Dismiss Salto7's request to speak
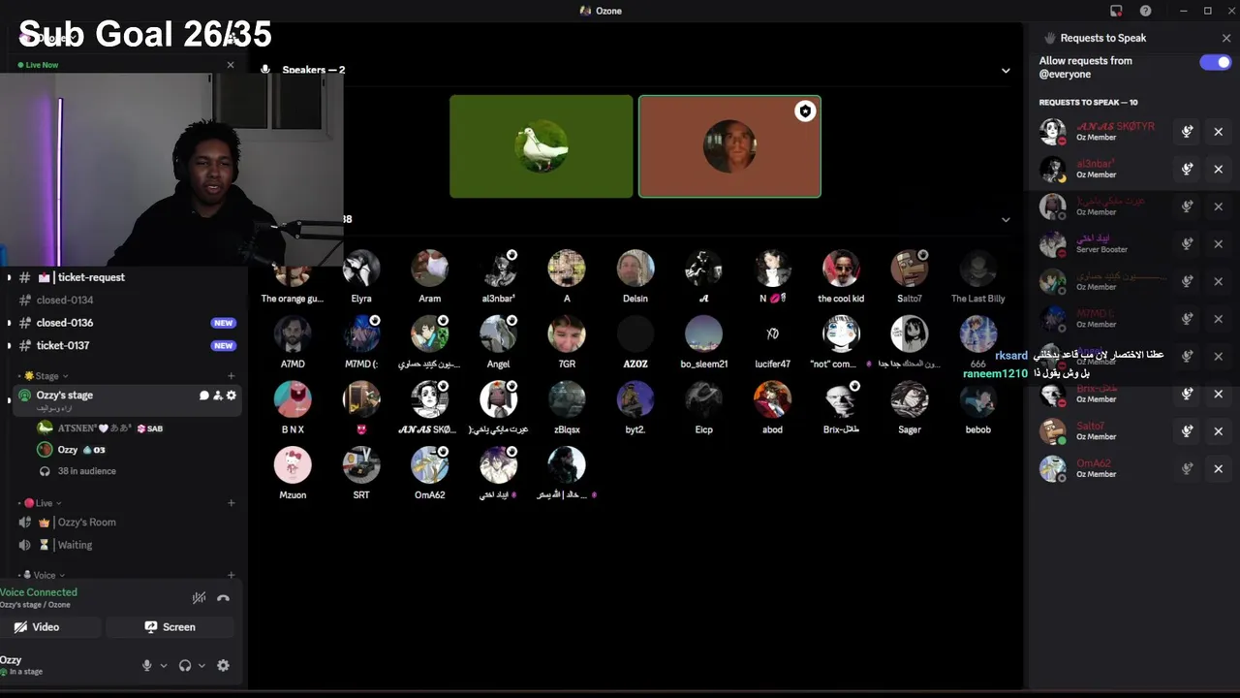The image size is (1240, 698). tap(1219, 431)
